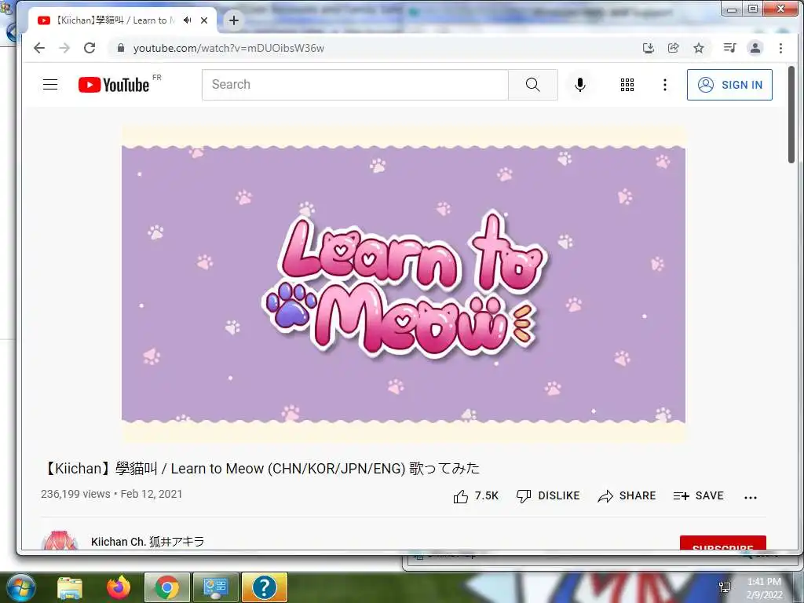Open the Kiichan channel avatar
Viewport: 804px width, 603px height.
coord(60,541)
